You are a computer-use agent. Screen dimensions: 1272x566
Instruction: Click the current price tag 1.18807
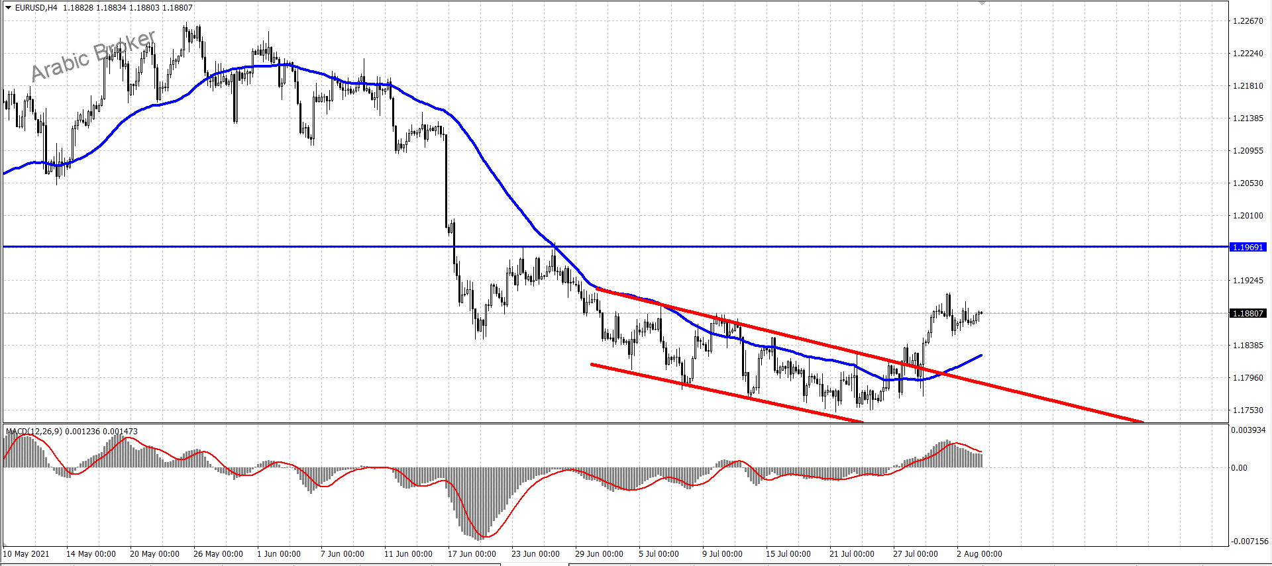coord(1248,313)
